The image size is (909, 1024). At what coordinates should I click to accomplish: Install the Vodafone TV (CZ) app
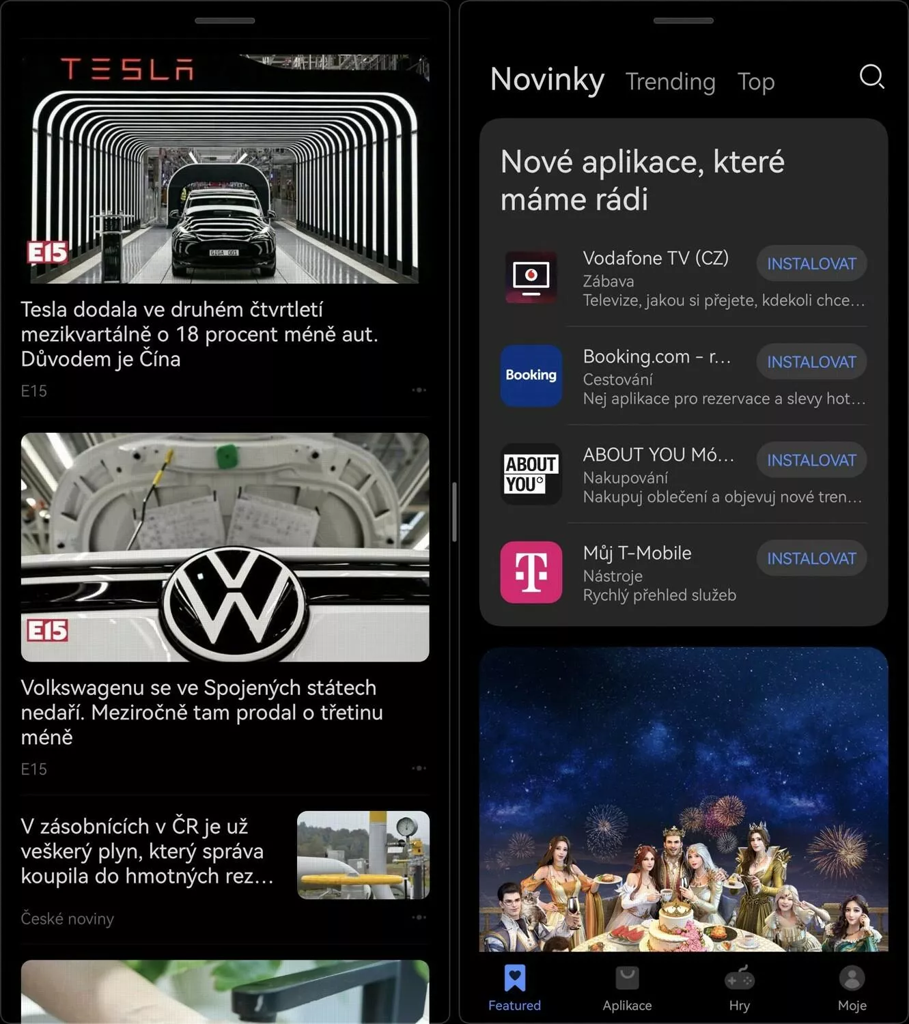[x=811, y=264]
